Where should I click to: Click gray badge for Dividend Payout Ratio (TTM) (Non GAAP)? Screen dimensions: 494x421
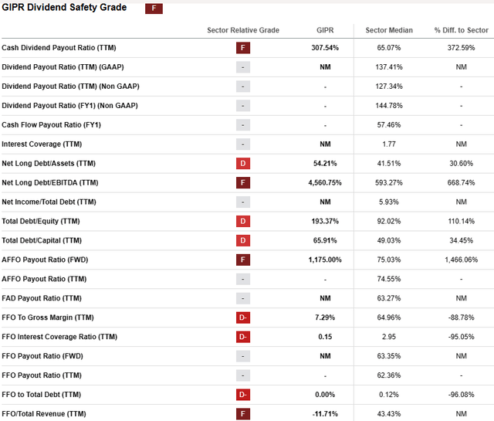tap(243, 87)
